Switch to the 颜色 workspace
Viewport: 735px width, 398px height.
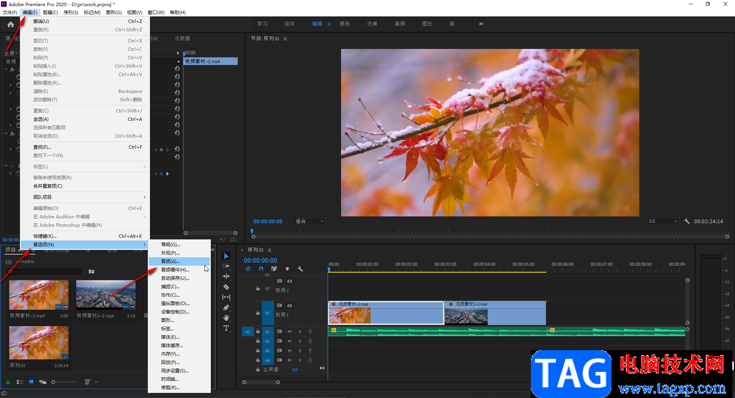pyautogui.click(x=345, y=24)
